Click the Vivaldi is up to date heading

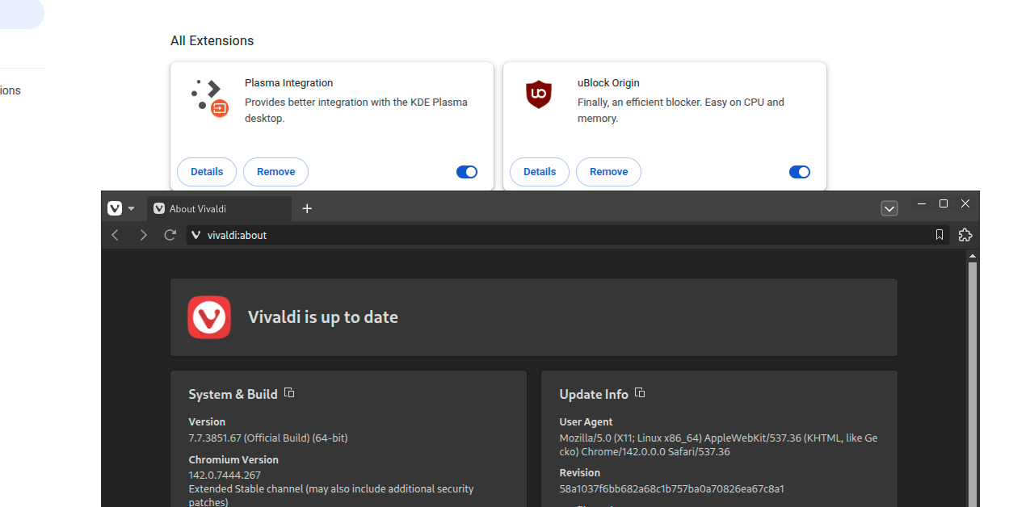[322, 317]
